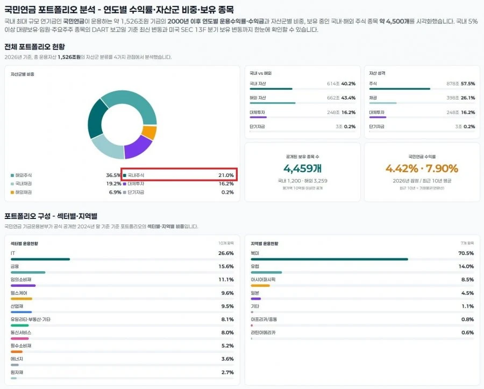Click the 원자재 sector label
Screen dimensions: 484x389
click(x=17, y=372)
